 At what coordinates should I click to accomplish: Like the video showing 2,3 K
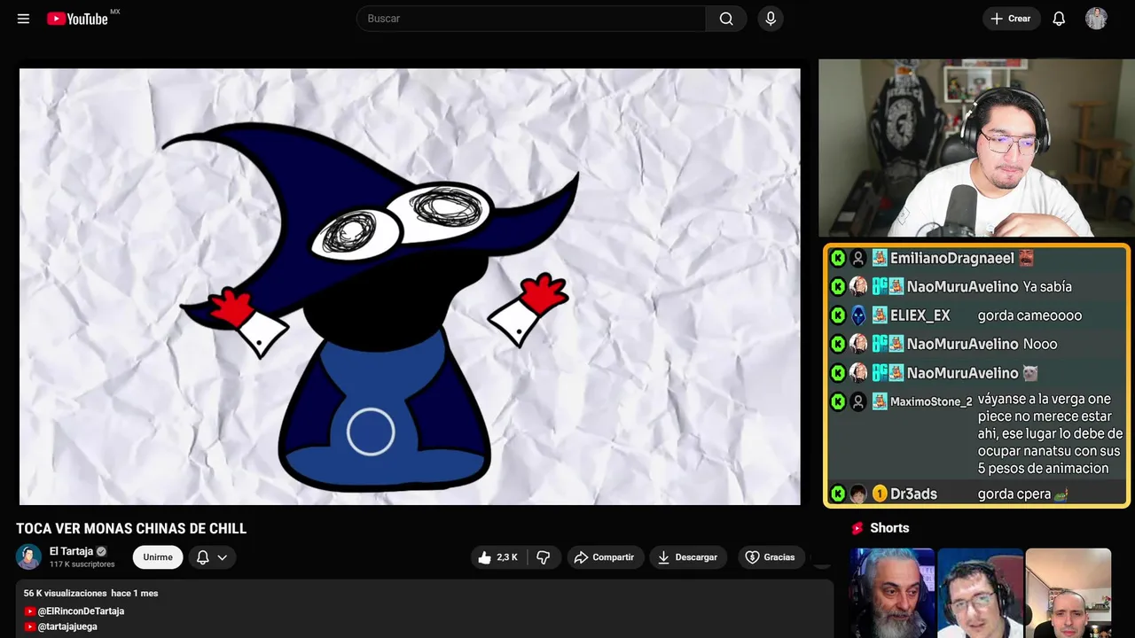tap(498, 557)
